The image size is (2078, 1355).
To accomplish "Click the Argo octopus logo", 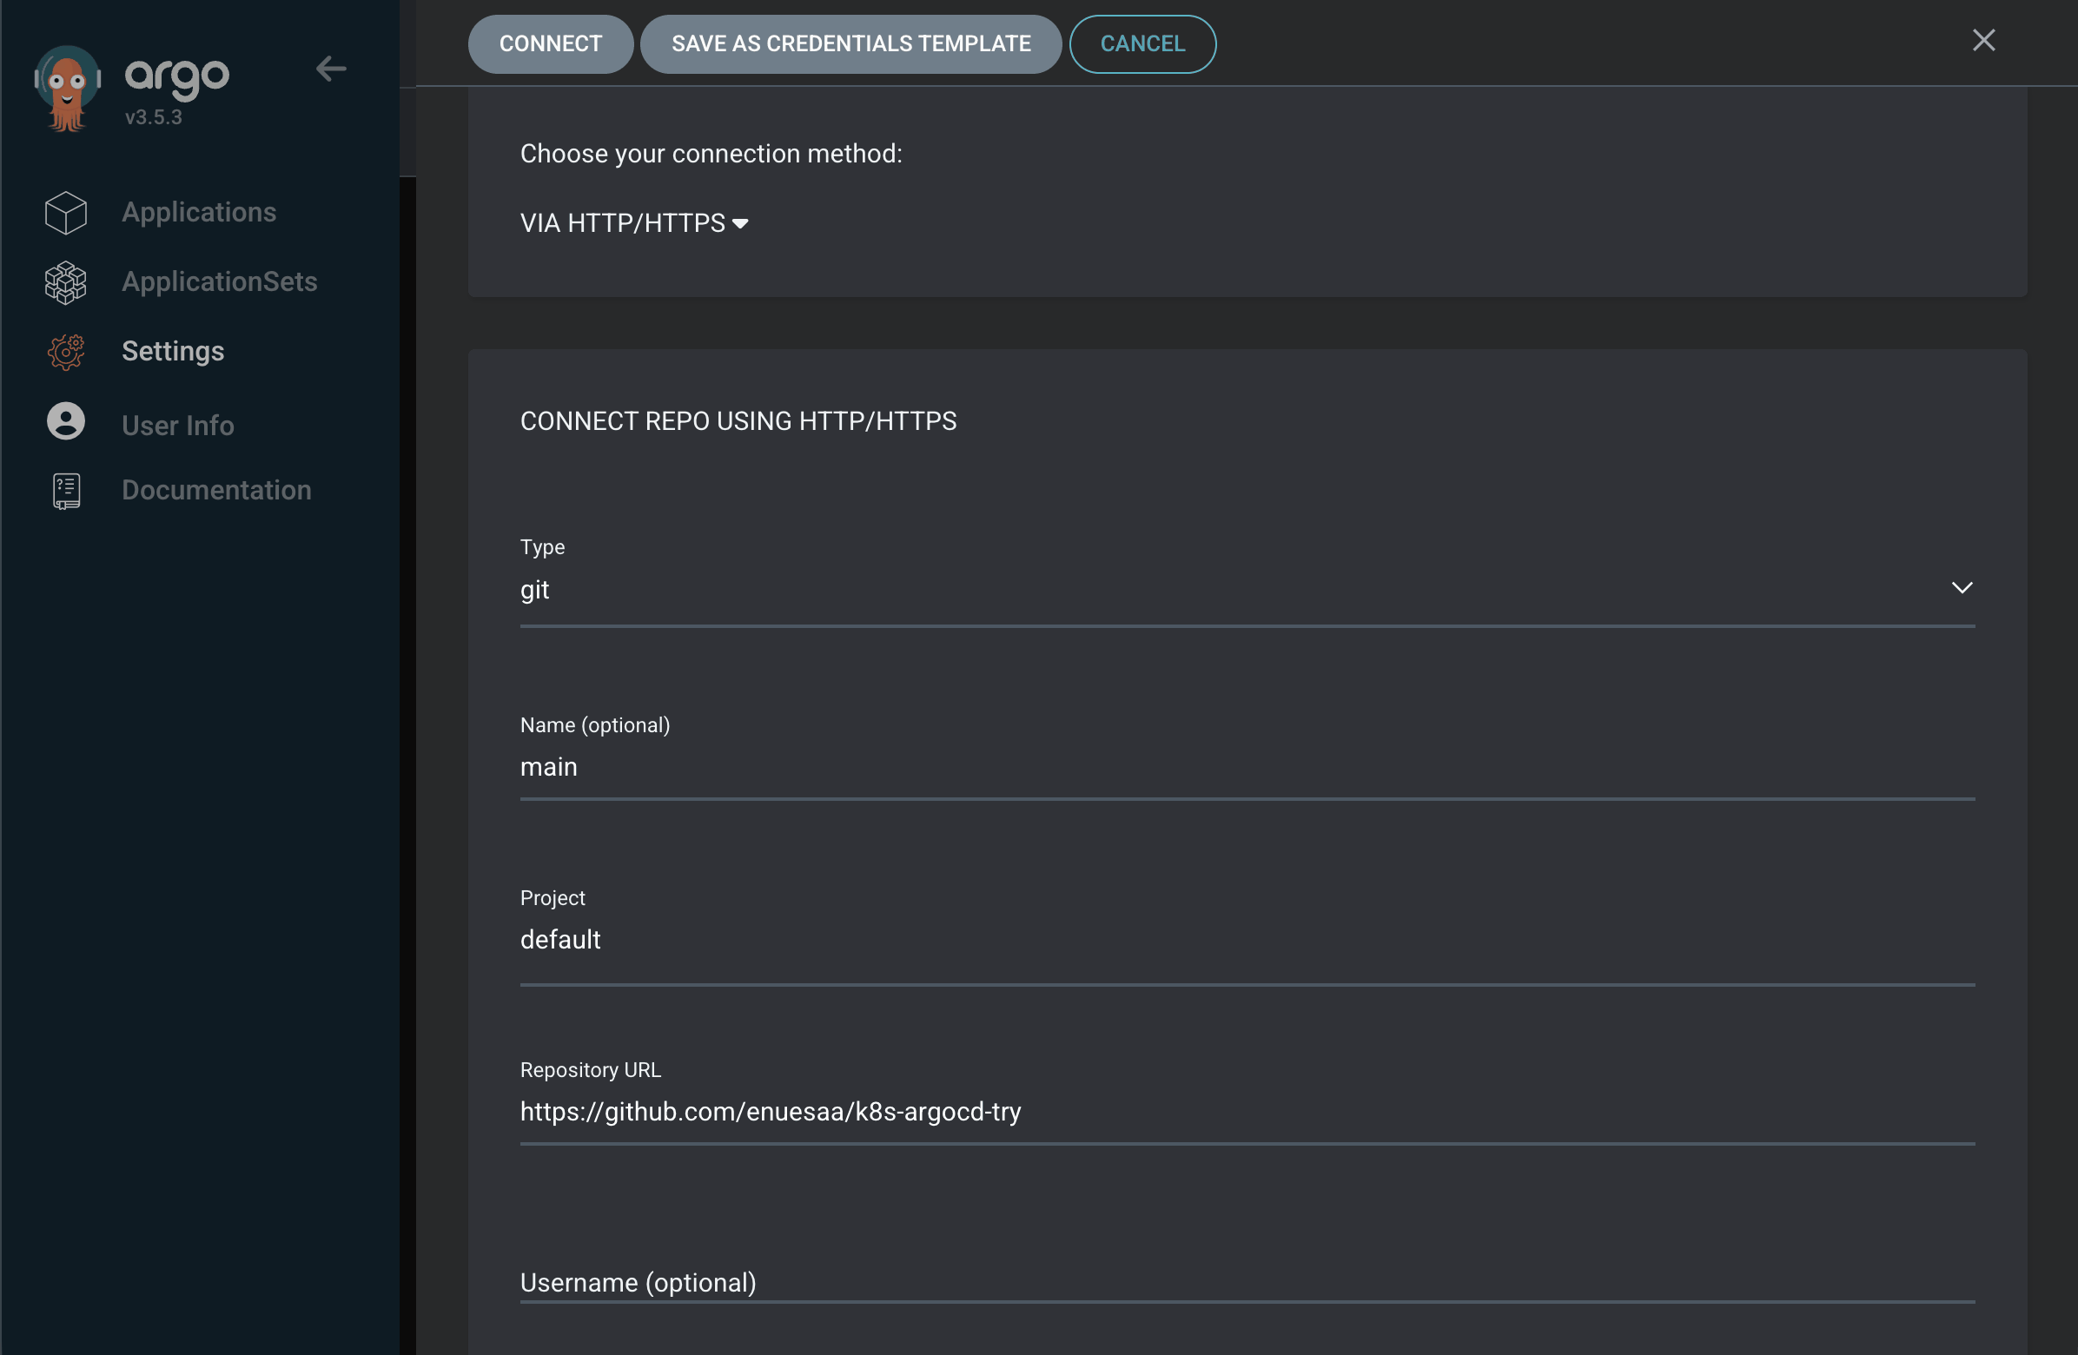I will pos(67,89).
